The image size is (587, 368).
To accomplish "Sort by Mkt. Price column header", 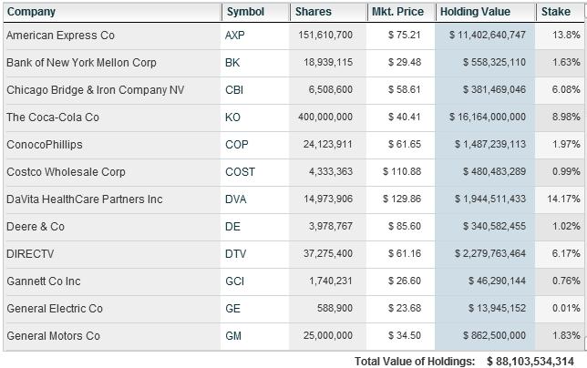I will click(396, 12).
